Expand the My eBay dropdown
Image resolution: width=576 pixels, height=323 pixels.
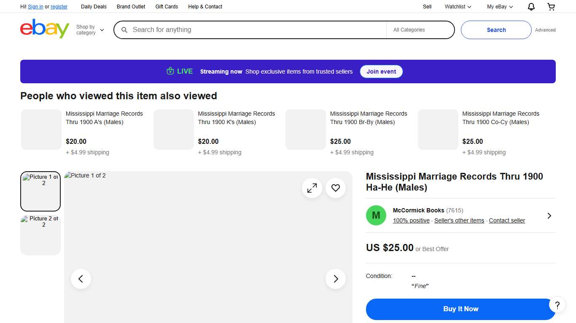[x=499, y=6]
